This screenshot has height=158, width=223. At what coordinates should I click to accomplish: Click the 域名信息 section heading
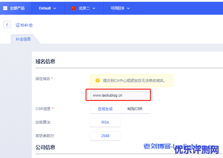[45, 61]
